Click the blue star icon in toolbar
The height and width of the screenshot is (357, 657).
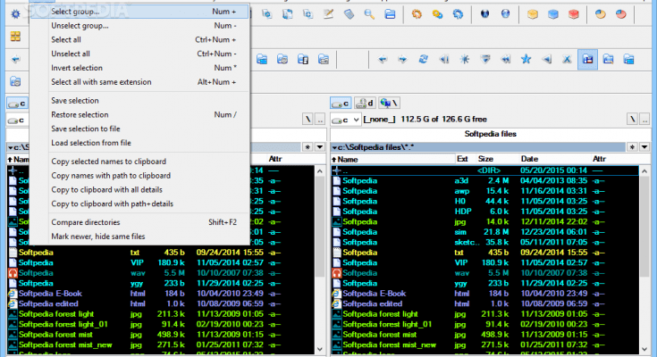tap(526, 59)
